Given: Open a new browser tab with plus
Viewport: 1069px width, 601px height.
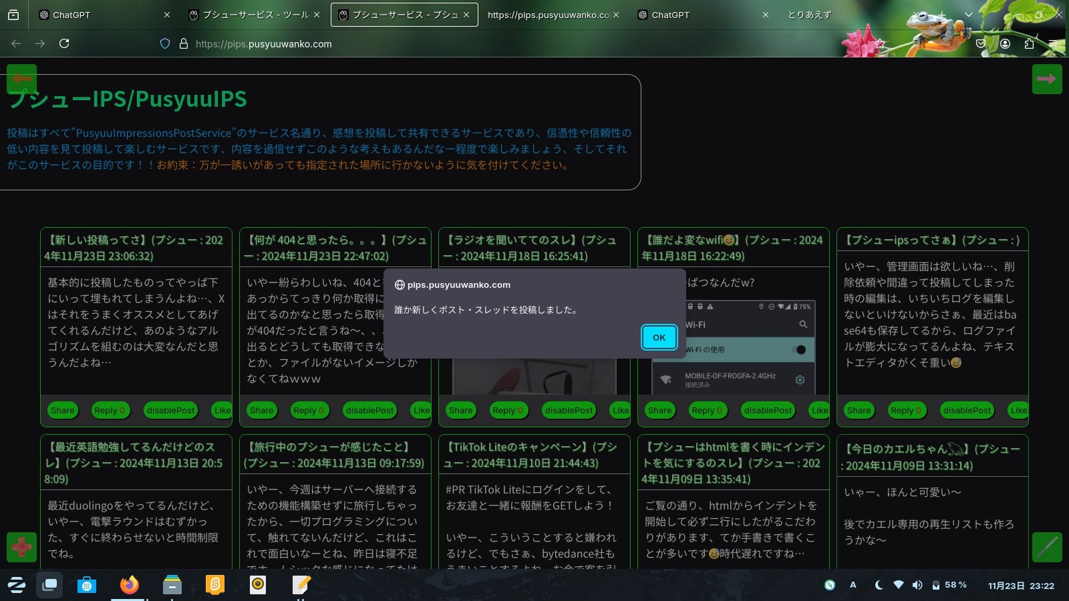Looking at the screenshot, I should pos(943,15).
